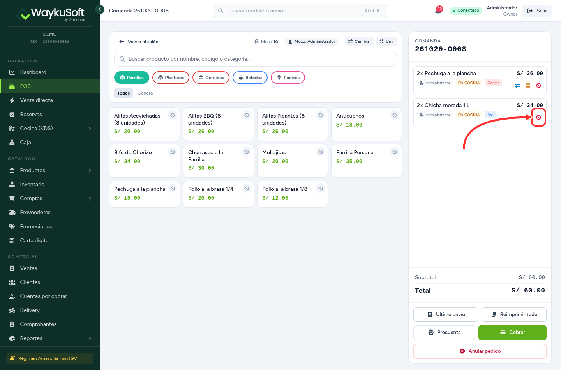Select the Bebidas category tab
This screenshot has height=370, width=561.
tap(250, 78)
